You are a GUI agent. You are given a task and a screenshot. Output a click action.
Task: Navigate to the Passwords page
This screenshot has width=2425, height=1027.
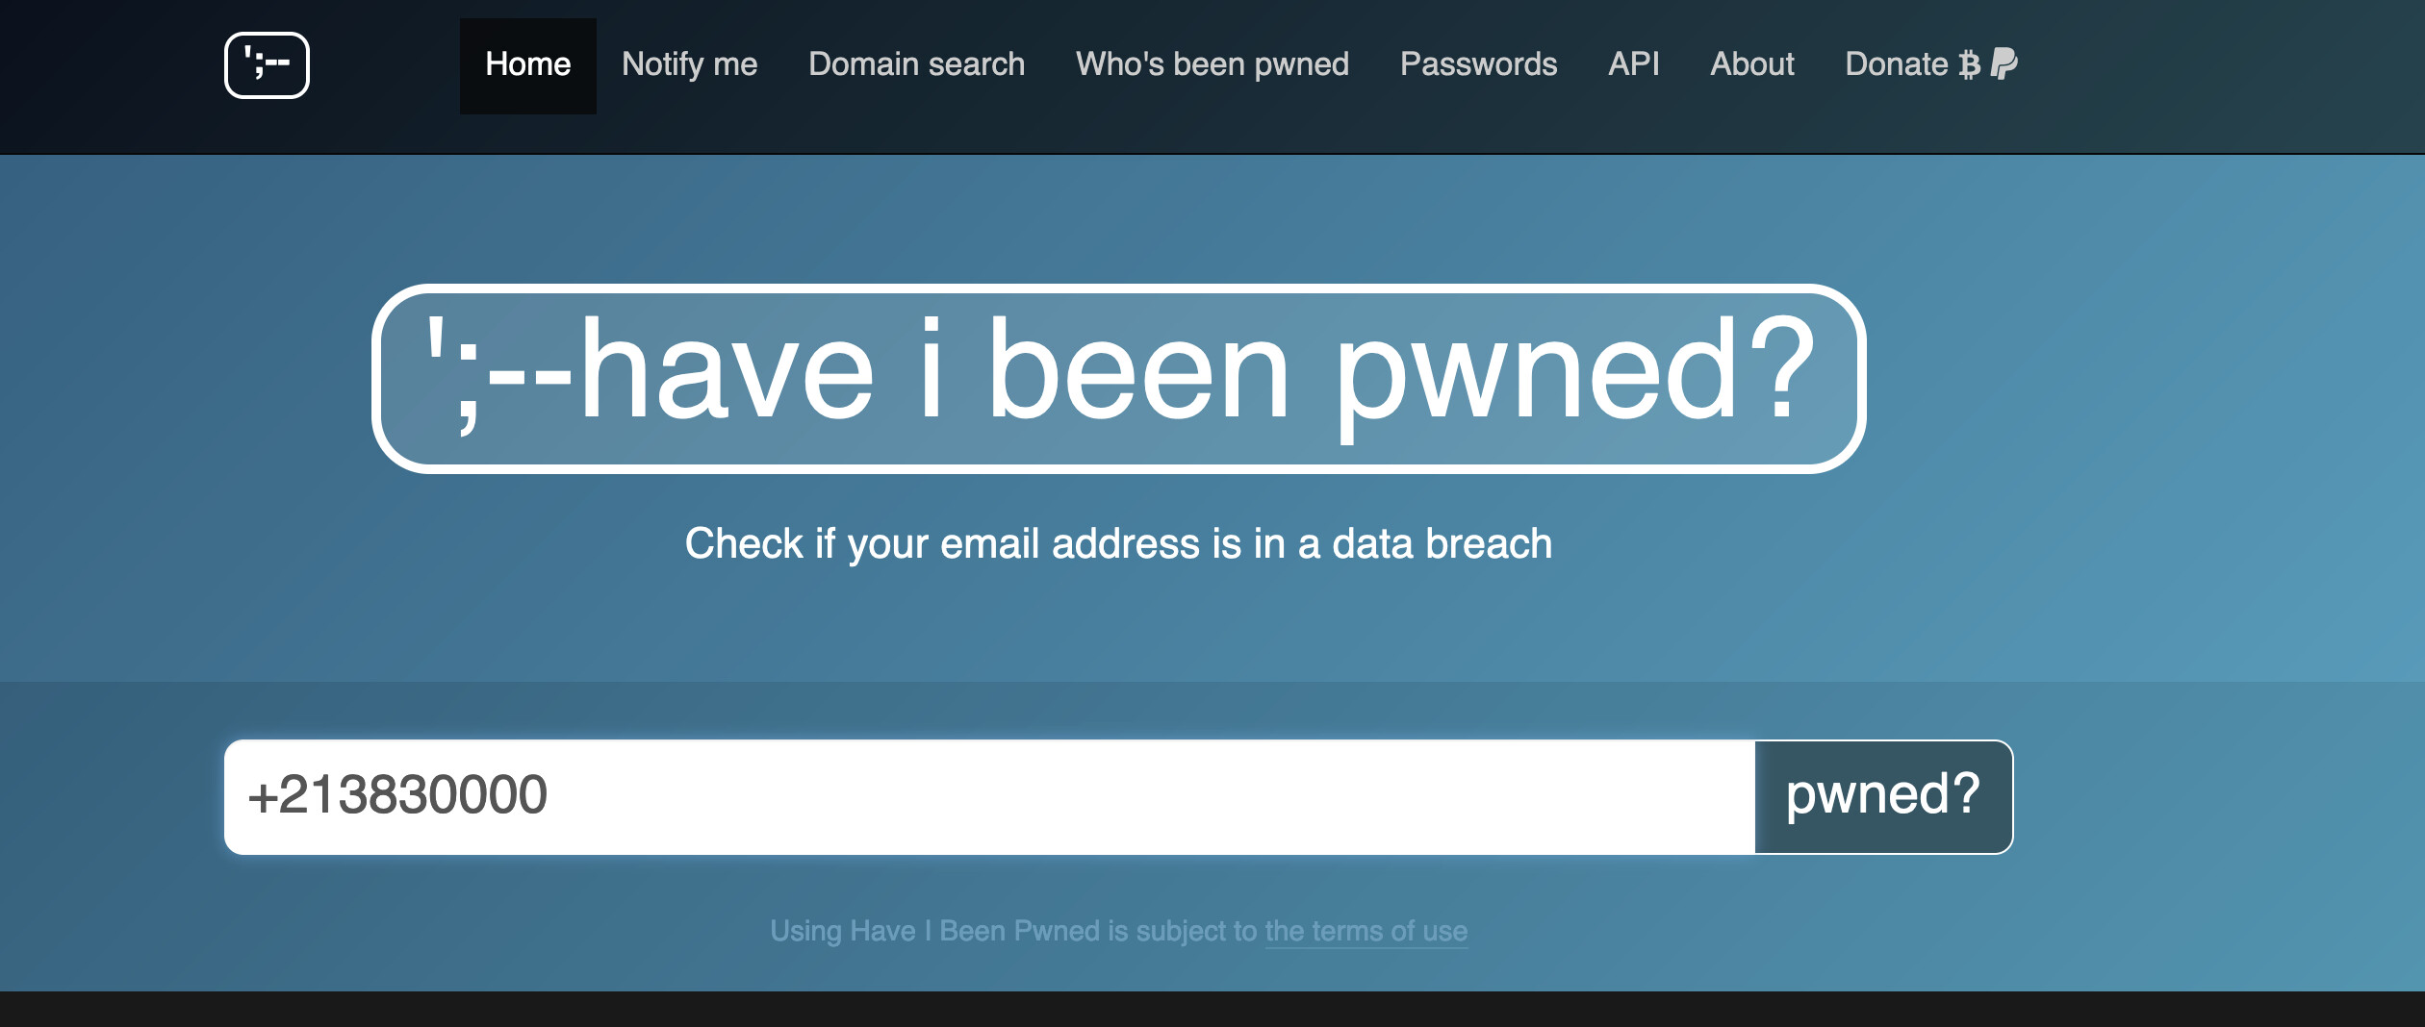[1478, 64]
